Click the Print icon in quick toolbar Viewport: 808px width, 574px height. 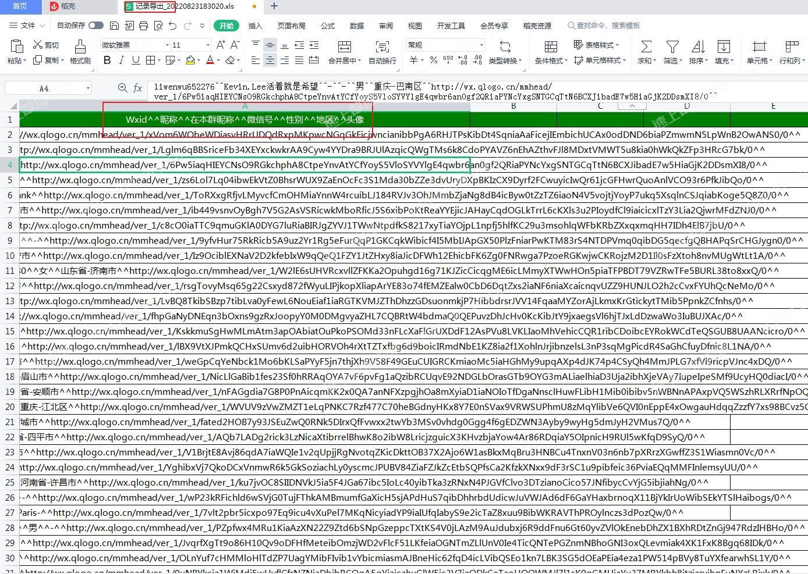pos(143,26)
